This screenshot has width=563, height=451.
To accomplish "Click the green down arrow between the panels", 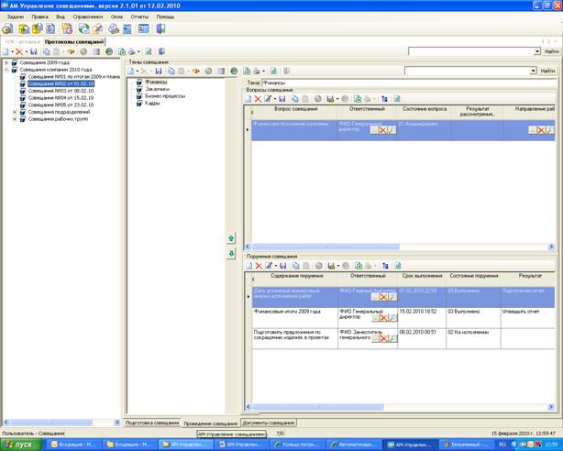I will tap(232, 253).
